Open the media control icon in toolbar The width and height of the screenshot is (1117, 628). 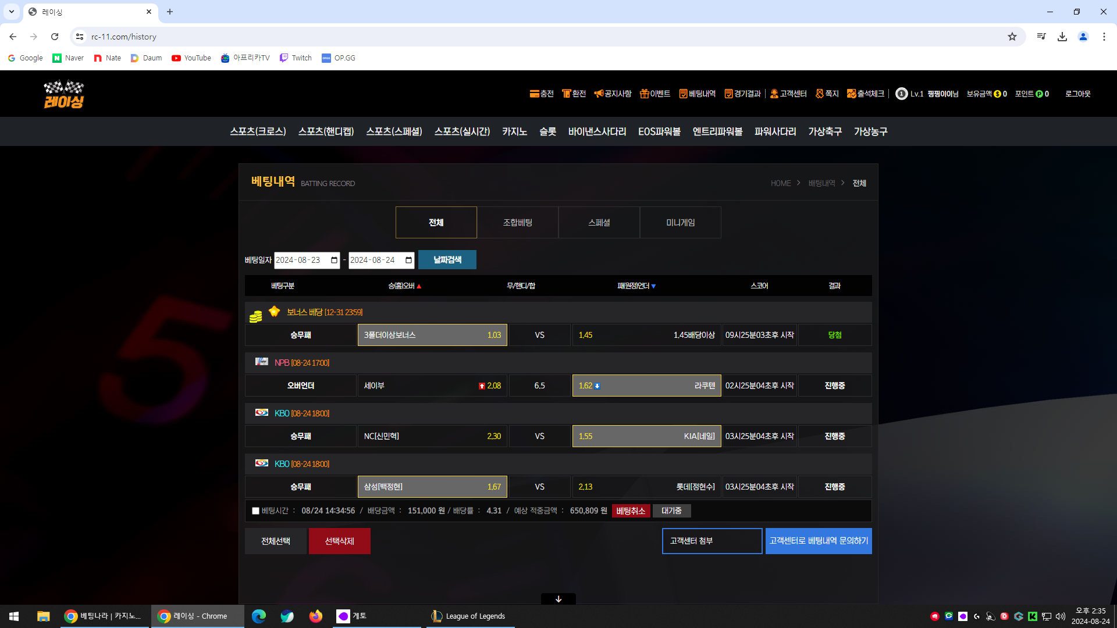[1041, 37]
